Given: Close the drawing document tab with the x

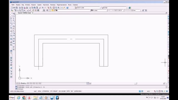Looking at the screenshot, I should point(33,13).
